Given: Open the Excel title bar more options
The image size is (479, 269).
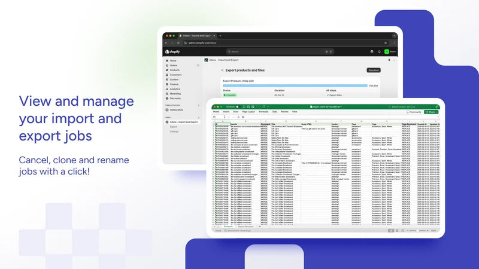Looking at the screenshot, I should point(268,107).
